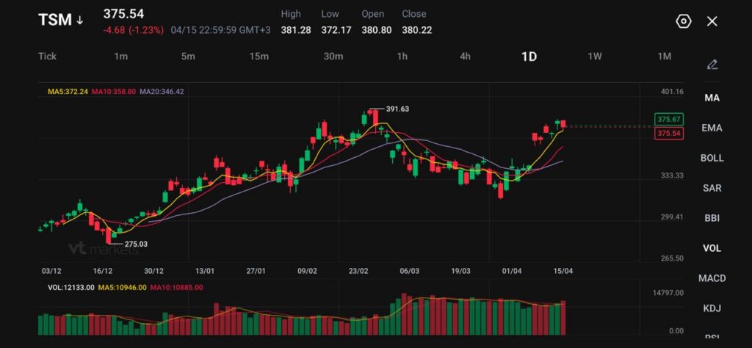The image size is (752, 348).
Task: Click the 375.54 red price label
Action: click(669, 134)
